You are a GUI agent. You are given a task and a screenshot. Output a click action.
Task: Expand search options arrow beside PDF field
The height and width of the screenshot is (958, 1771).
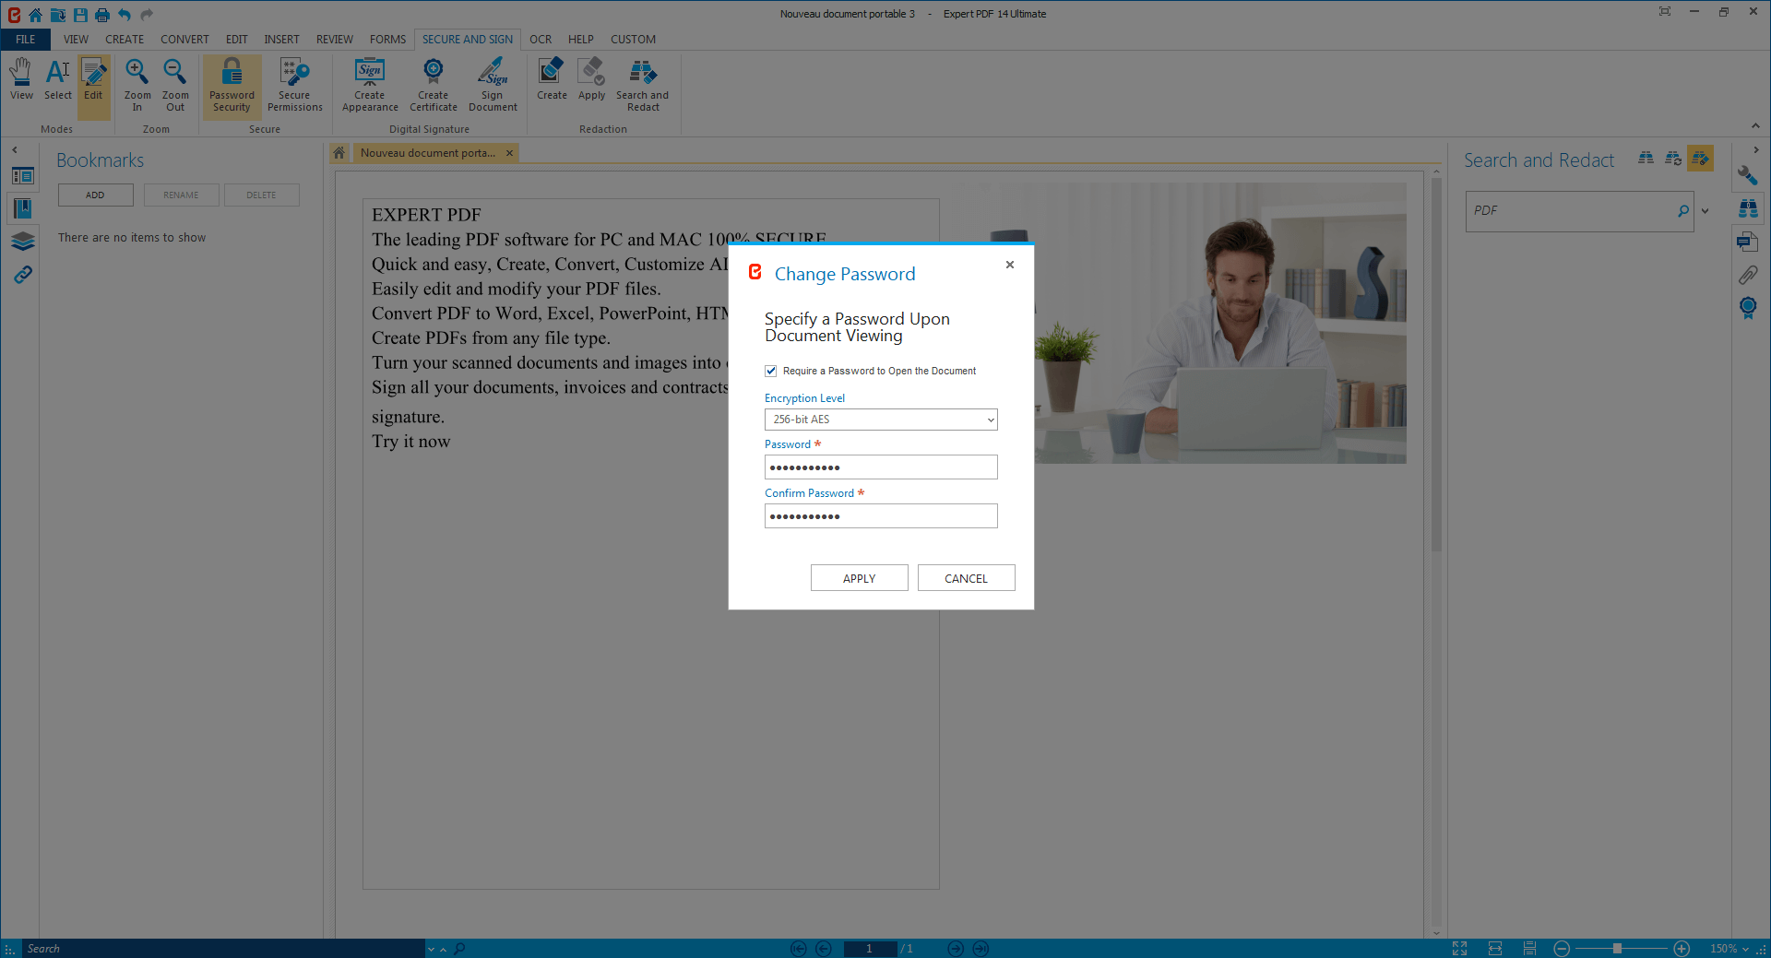pos(1706,211)
